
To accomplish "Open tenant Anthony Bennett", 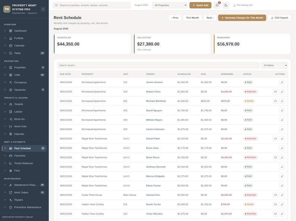I will pyautogui.click(x=156, y=167).
